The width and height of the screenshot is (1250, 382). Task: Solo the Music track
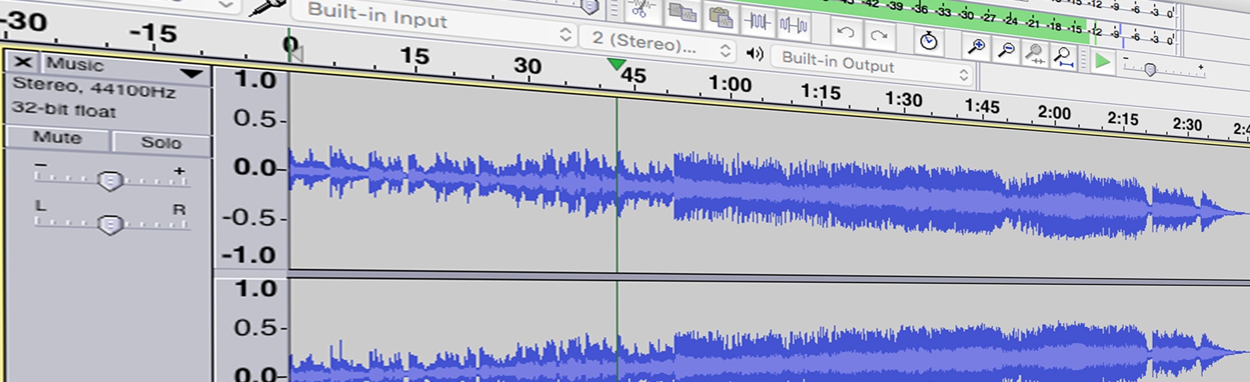(x=161, y=142)
